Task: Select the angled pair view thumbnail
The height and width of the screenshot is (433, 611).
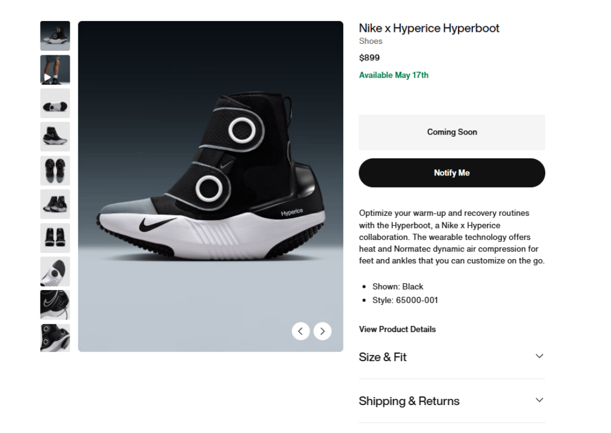Action: [x=55, y=204]
